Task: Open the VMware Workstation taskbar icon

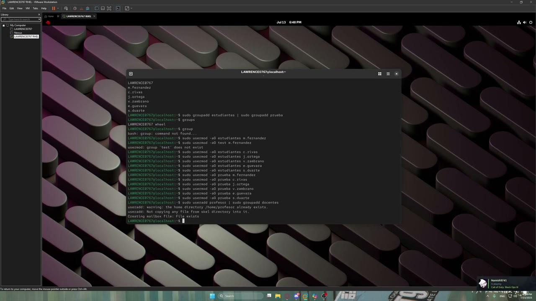Action: [305, 296]
